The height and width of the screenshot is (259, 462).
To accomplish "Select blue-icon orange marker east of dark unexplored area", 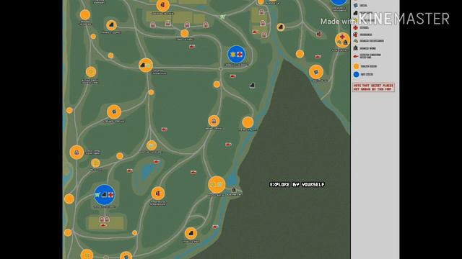I will click(316, 72).
